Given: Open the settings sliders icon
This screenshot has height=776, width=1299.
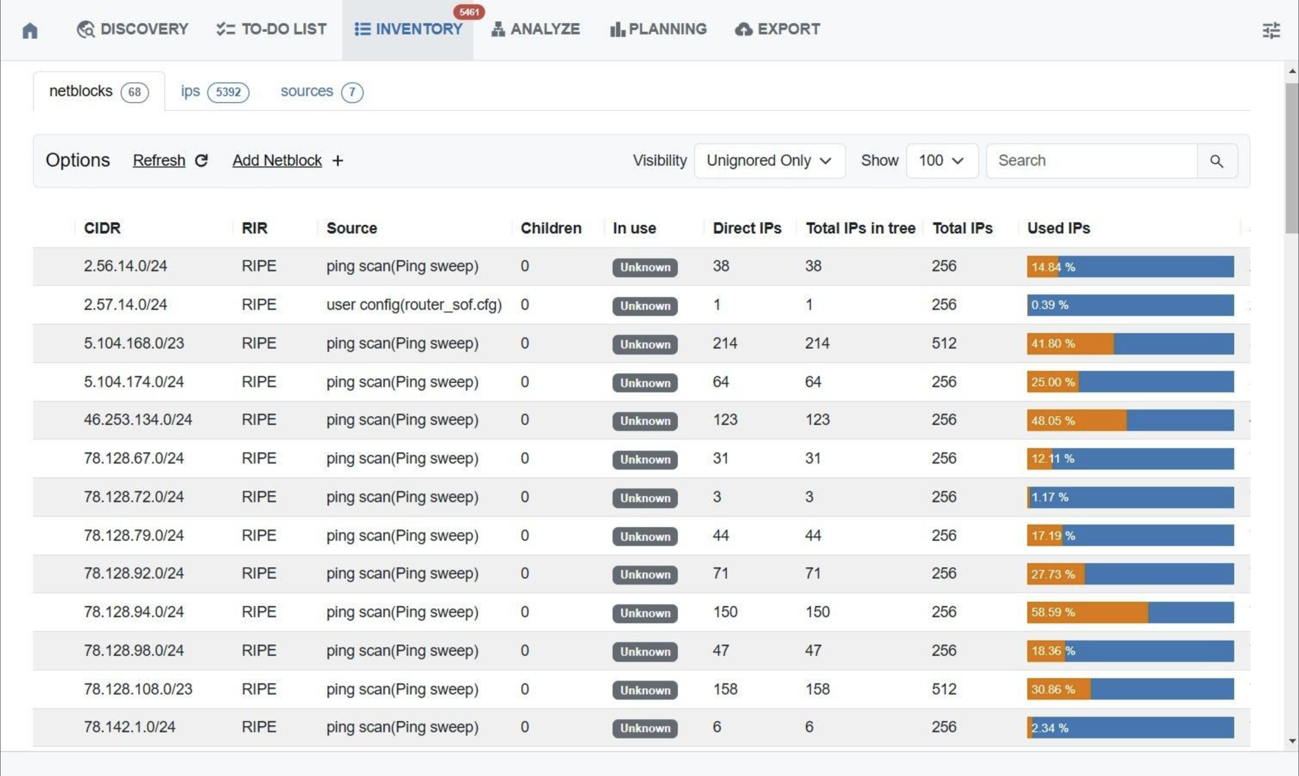Looking at the screenshot, I should (1271, 30).
